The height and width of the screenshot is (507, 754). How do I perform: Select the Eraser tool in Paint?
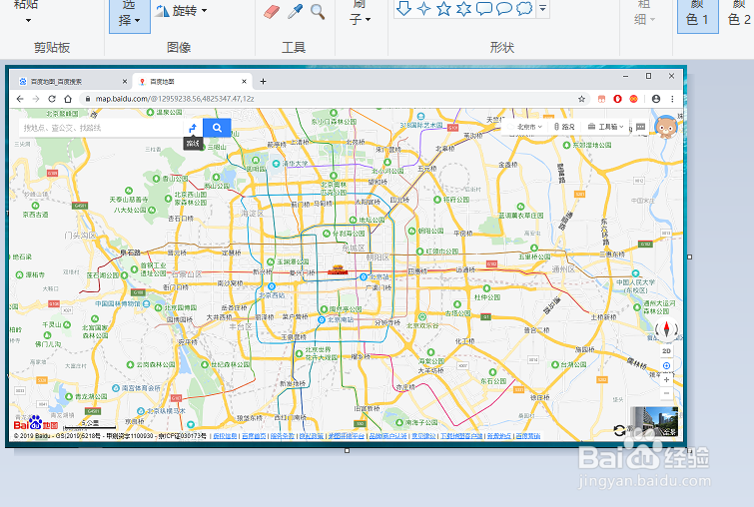[272, 12]
